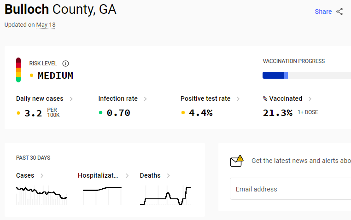Click the vaccination progress bar
The width and height of the screenshot is (351, 220).
point(307,75)
